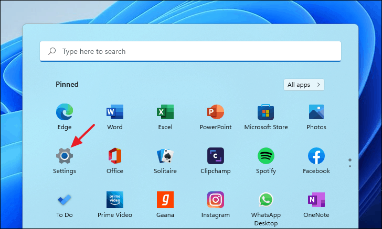Launch the Office app
The image size is (382, 229).
coord(115,156)
